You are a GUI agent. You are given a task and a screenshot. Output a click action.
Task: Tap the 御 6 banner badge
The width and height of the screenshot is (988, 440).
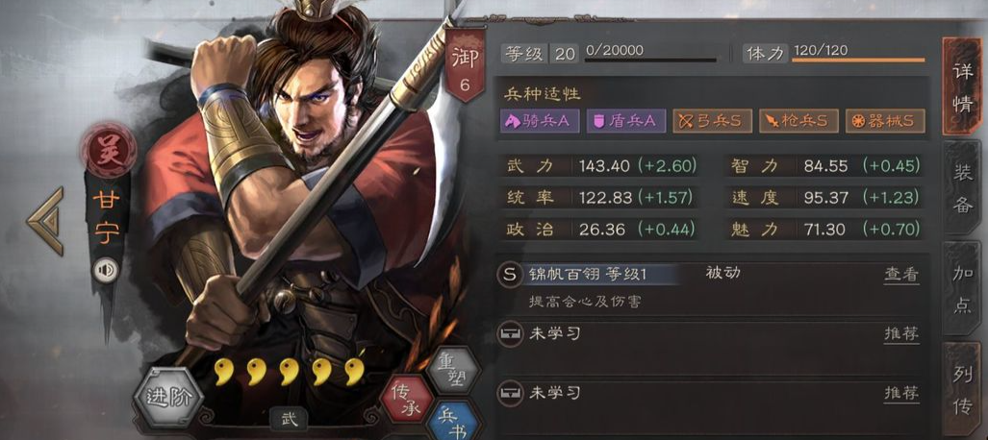[465, 65]
